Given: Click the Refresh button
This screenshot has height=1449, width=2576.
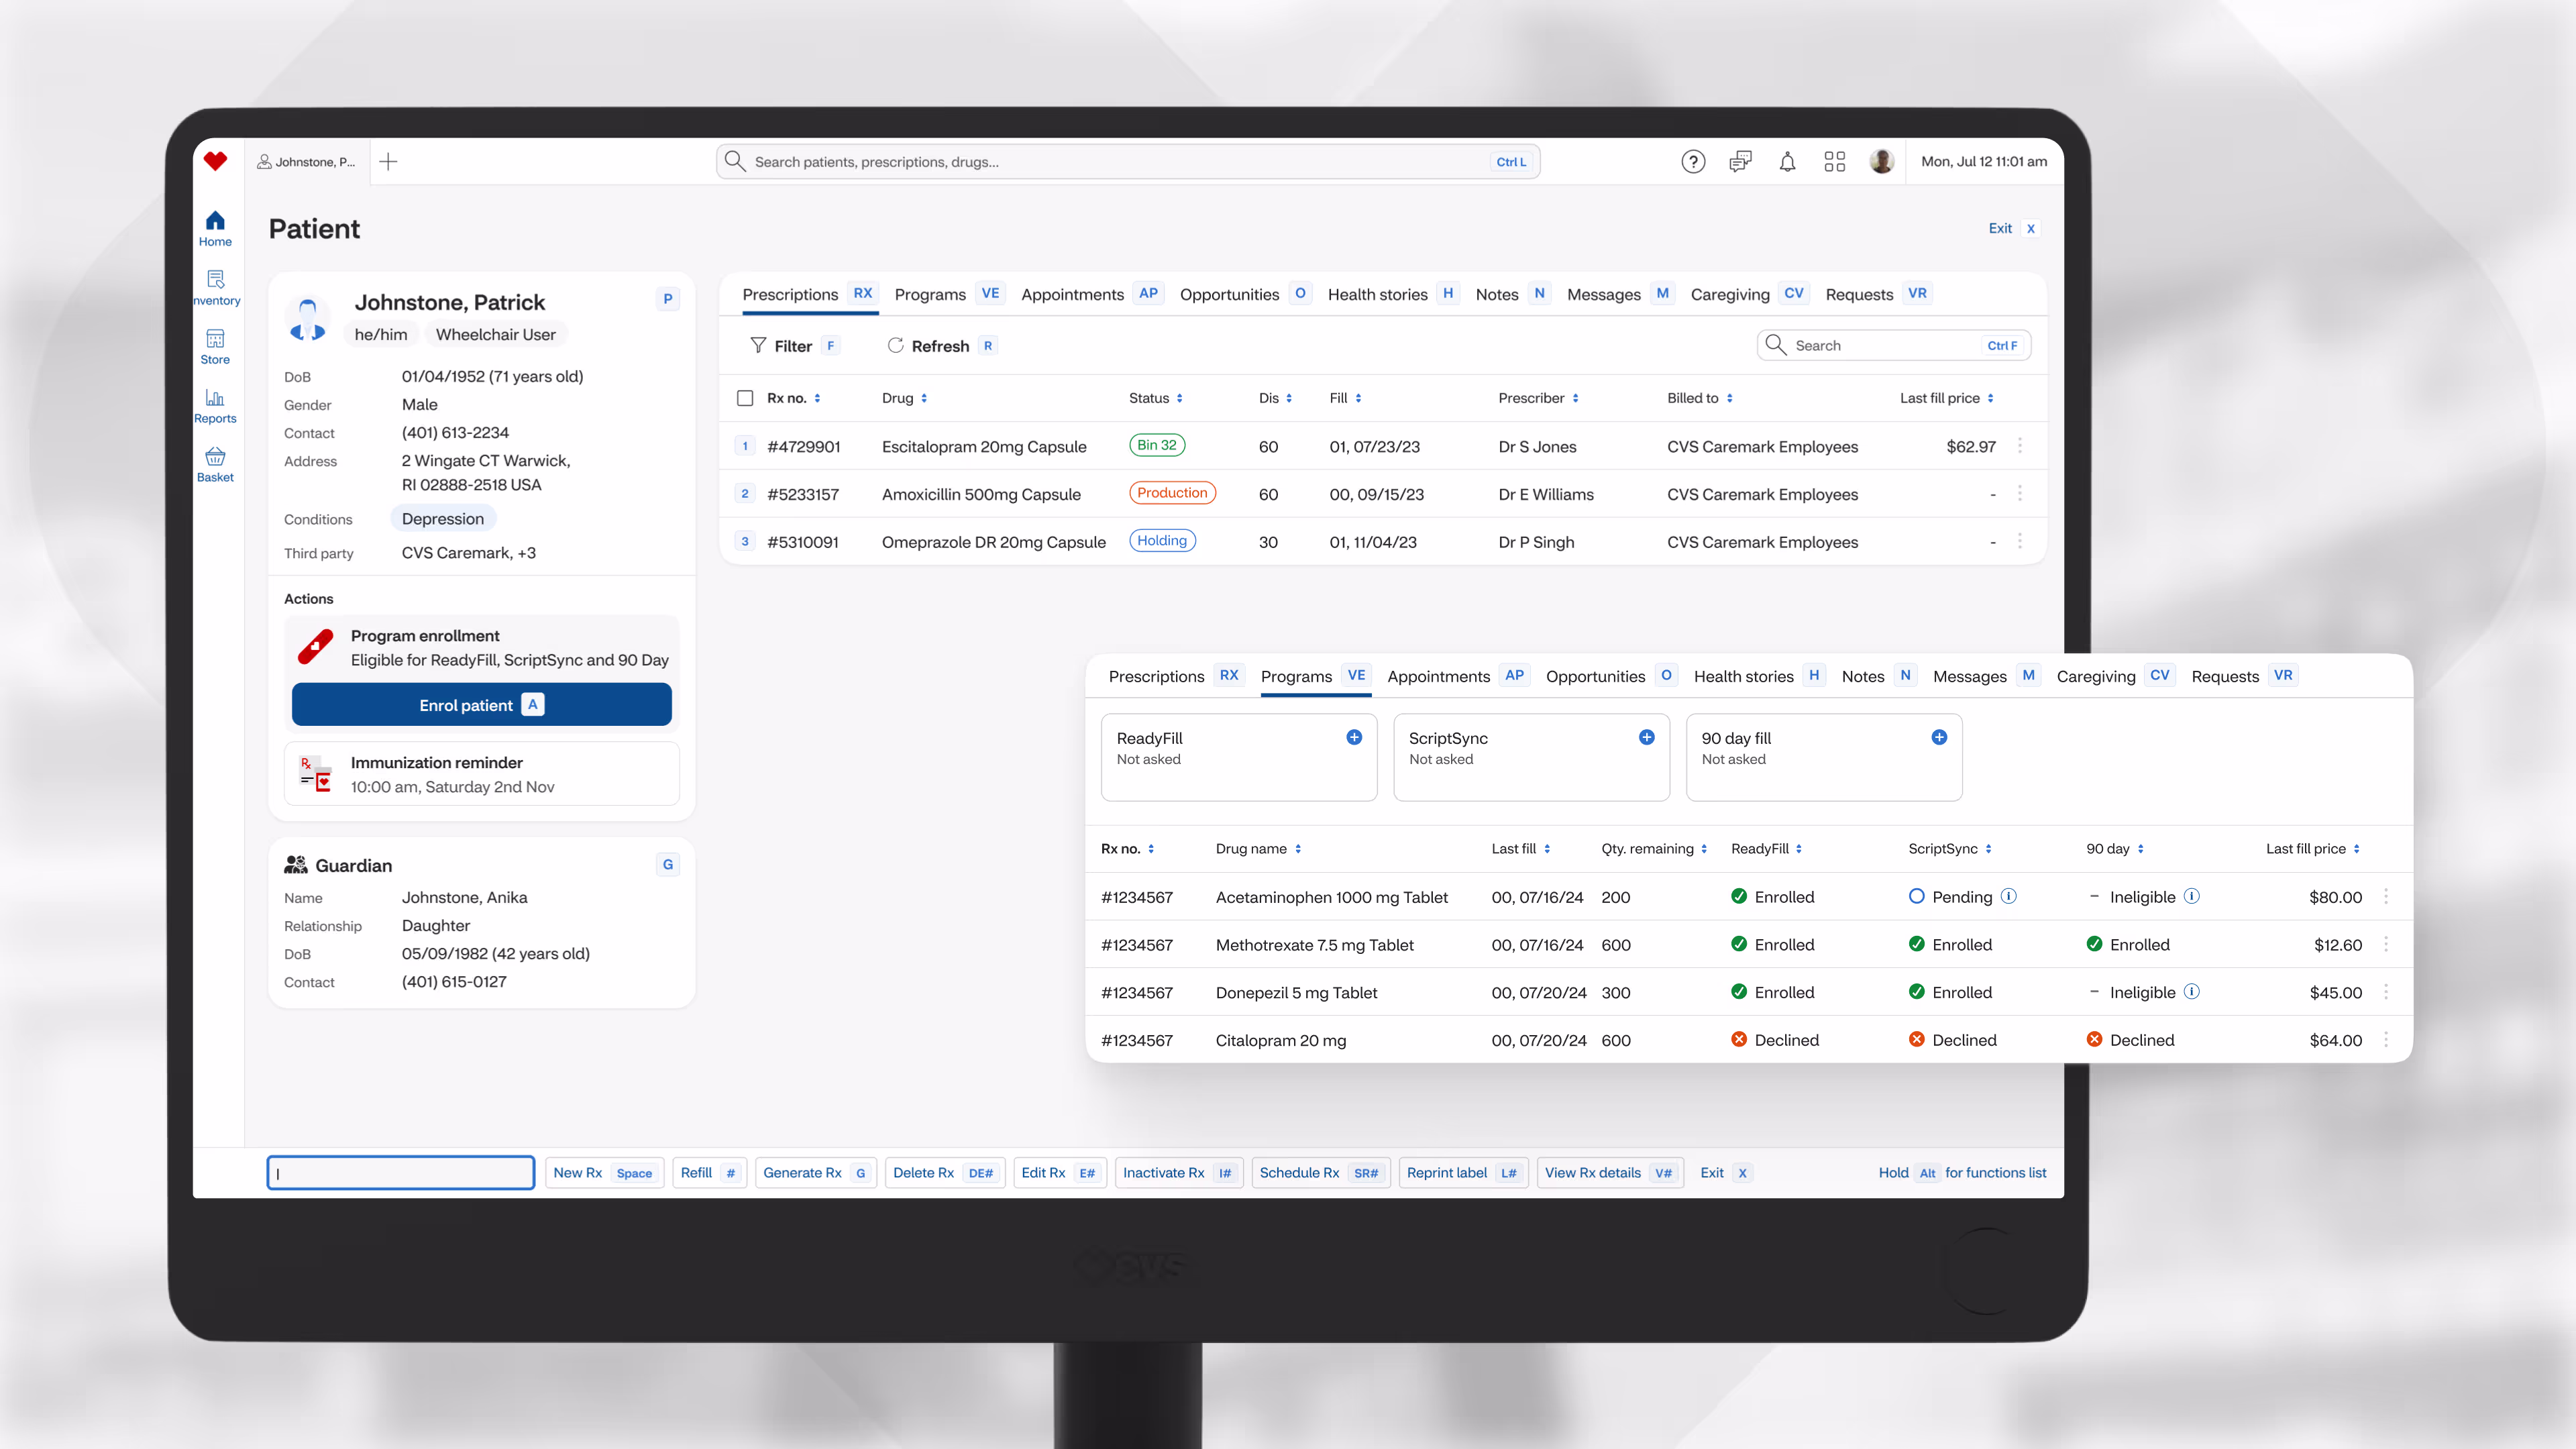Looking at the screenshot, I should [x=928, y=346].
